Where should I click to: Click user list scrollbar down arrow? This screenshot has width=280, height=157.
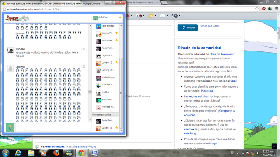point(121,130)
